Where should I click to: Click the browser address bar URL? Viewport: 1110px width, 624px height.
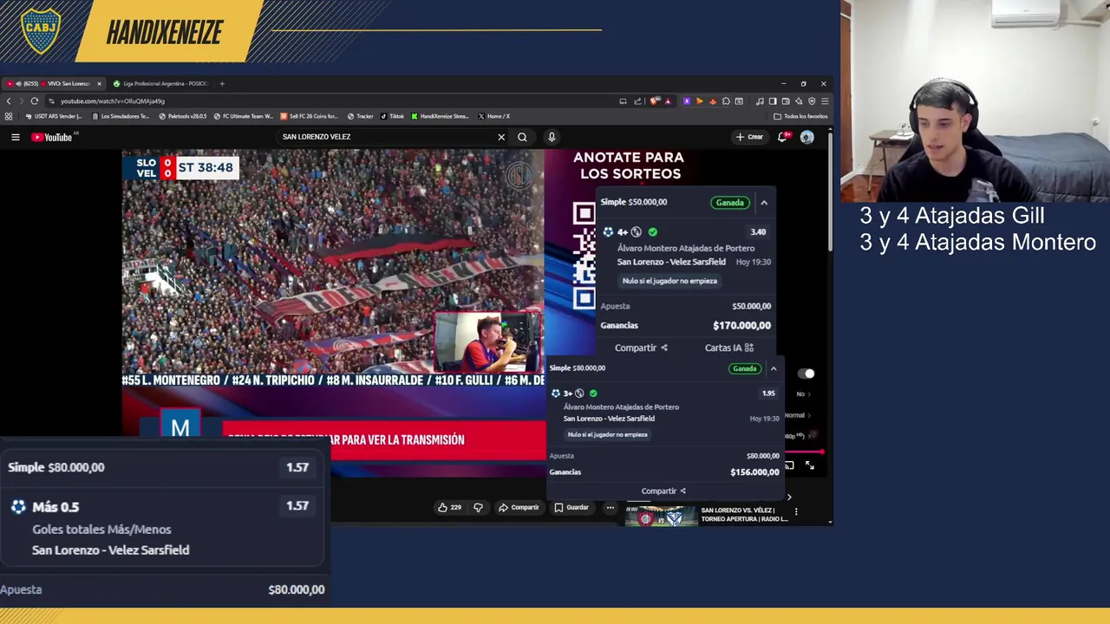[x=113, y=101]
